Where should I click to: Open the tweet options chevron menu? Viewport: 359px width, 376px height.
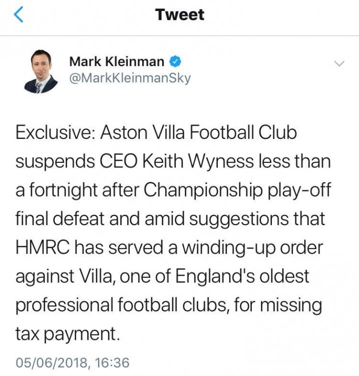click(x=339, y=64)
